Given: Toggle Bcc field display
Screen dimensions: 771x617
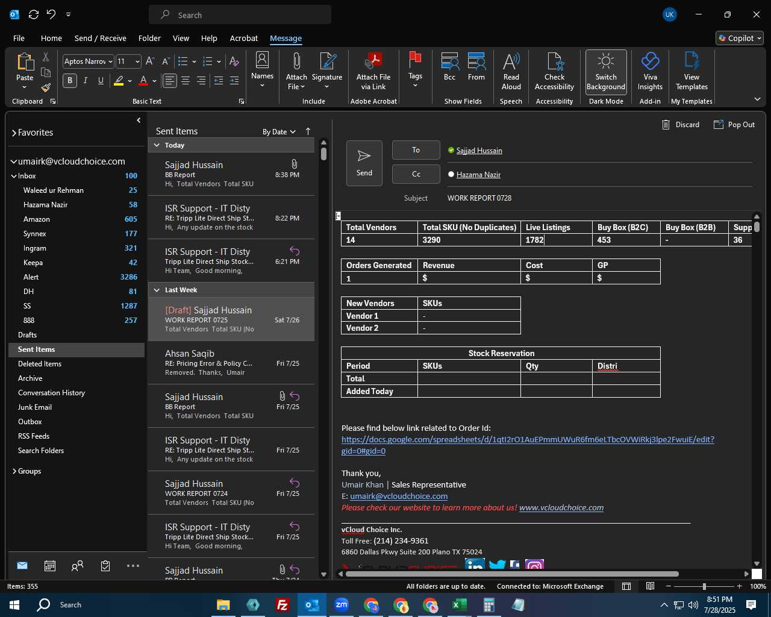Looking at the screenshot, I should [x=449, y=67].
